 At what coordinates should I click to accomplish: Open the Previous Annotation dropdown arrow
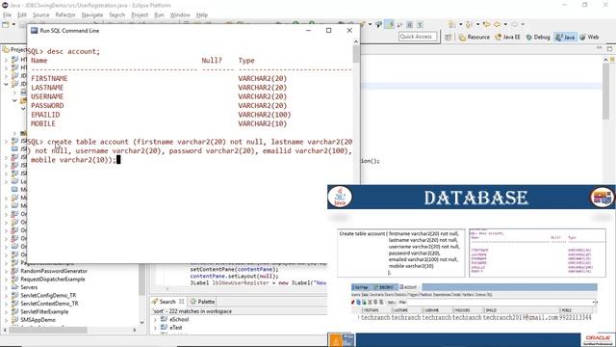click(x=477, y=24)
